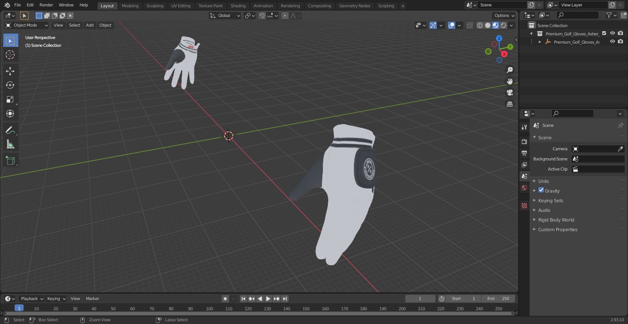Jump to last frame

coord(285,299)
